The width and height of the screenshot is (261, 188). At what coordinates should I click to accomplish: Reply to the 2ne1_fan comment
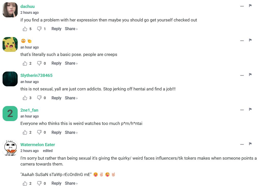56,132
